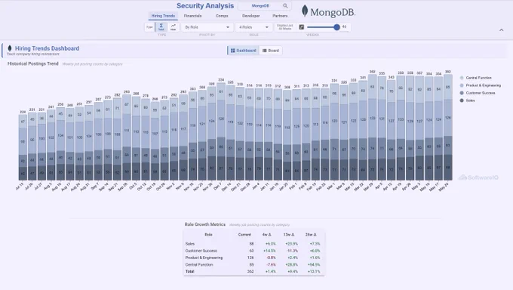Image resolution: width=513 pixels, height=290 pixels.
Task: Select the New trend-line type button
Action: [x=173, y=27]
